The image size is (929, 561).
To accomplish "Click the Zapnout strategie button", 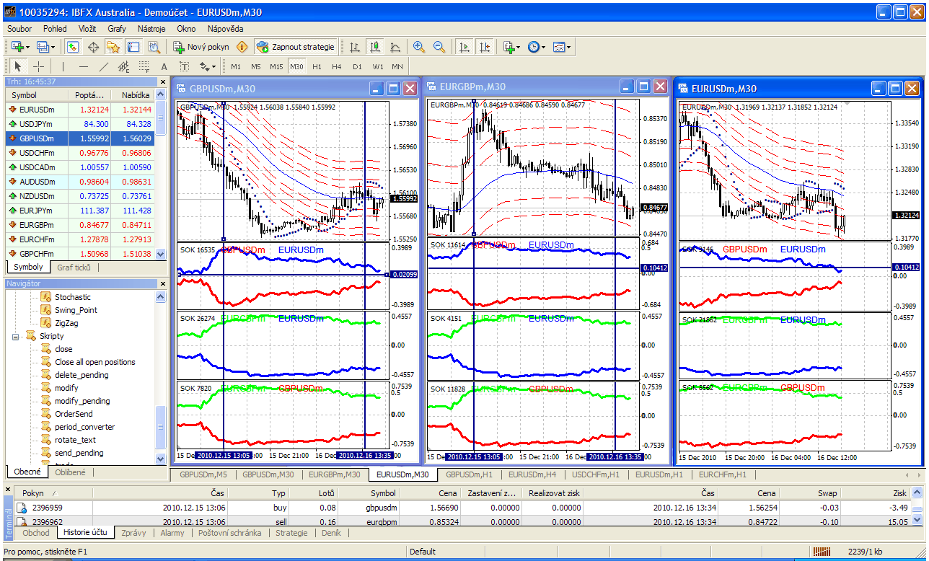I will click(296, 47).
